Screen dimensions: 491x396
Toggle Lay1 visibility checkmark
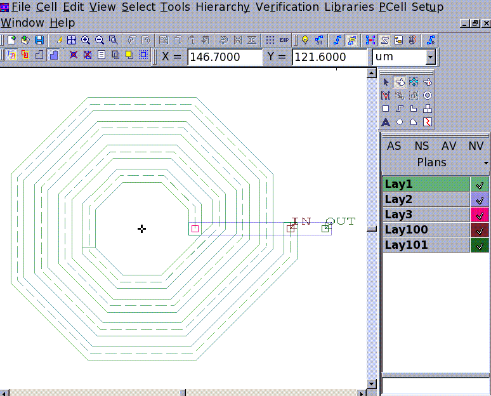(480, 185)
